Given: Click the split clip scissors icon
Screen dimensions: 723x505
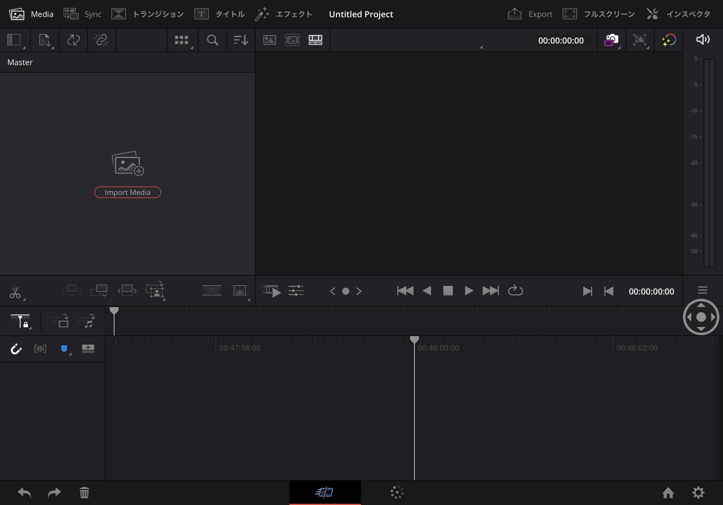Looking at the screenshot, I should (x=15, y=292).
